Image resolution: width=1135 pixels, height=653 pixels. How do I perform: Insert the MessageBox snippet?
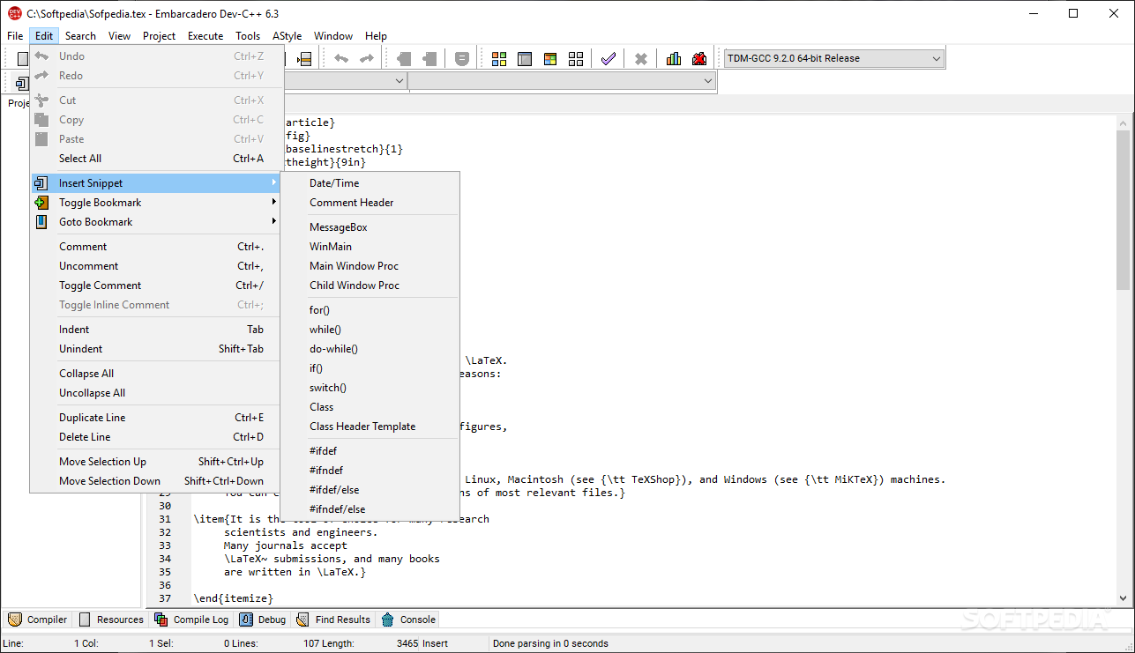(x=370, y=227)
